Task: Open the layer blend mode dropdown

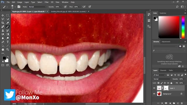Action: 162,79
